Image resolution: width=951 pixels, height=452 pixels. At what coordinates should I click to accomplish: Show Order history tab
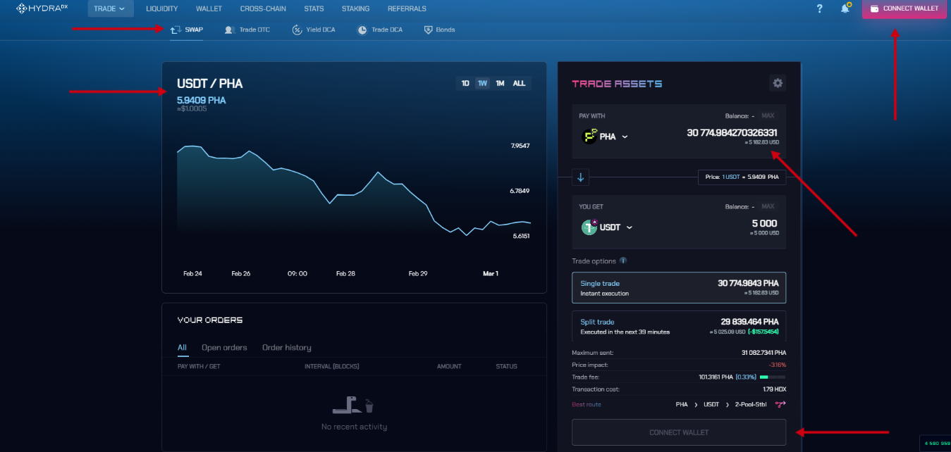(x=287, y=348)
